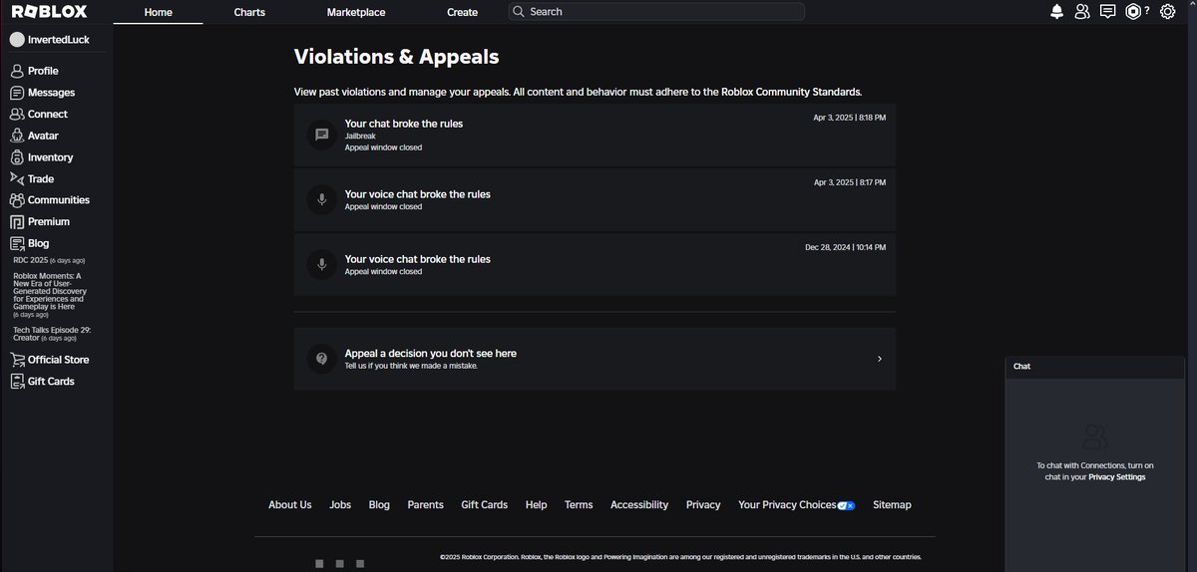
Task: Click the microphone icon on the Dec 28 voice violation
Action: tap(321, 264)
